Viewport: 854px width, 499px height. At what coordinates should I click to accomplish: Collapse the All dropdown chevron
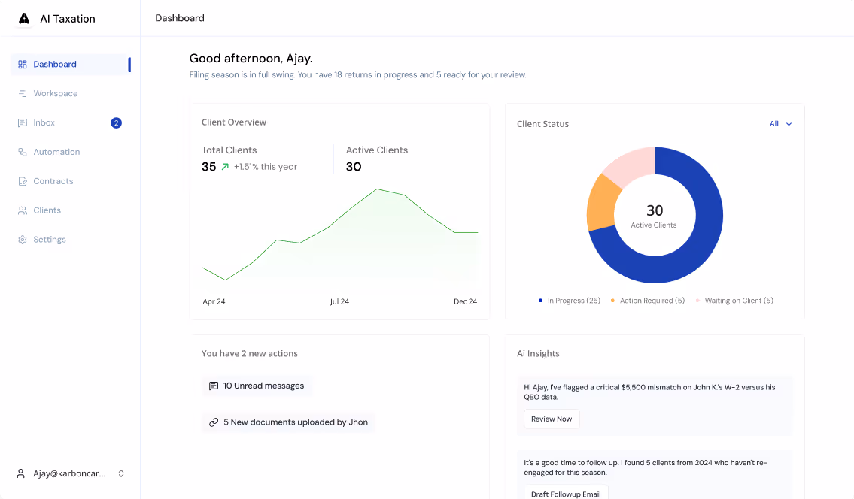click(x=789, y=124)
